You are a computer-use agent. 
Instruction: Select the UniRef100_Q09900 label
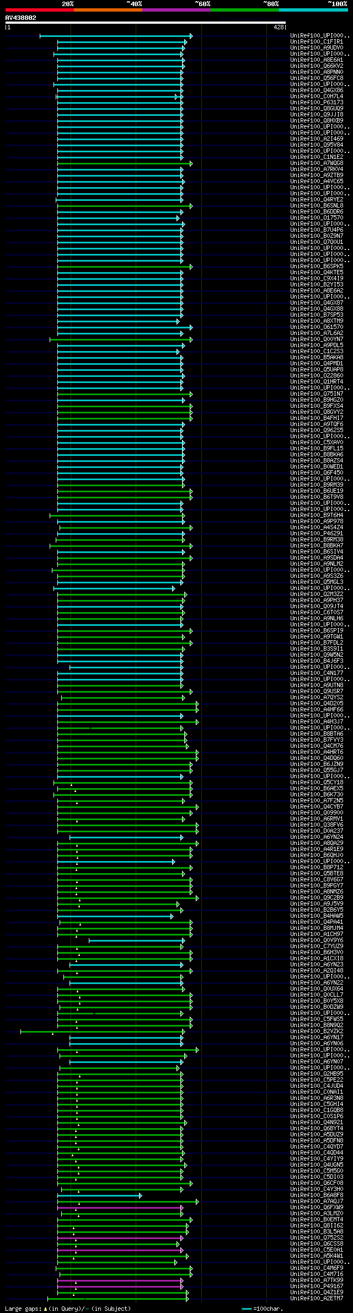pyautogui.click(x=317, y=812)
